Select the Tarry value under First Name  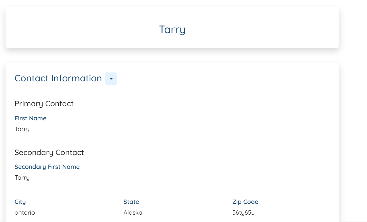[x=22, y=129]
